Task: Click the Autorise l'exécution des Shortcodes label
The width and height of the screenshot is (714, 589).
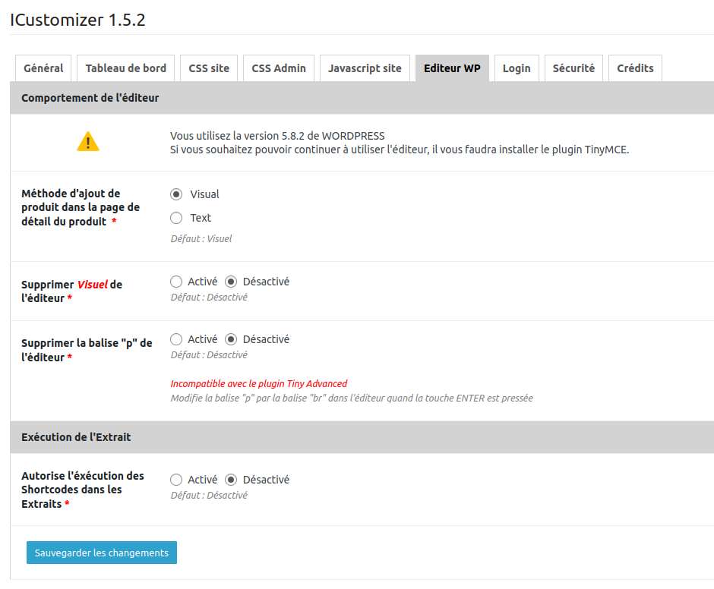Action: (83, 490)
